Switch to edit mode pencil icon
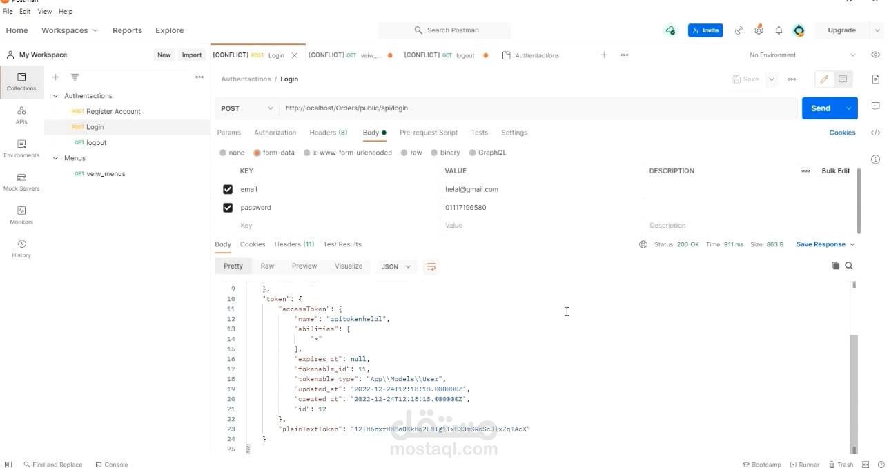The width and height of the screenshot is (889, 468). coord(824,79)
